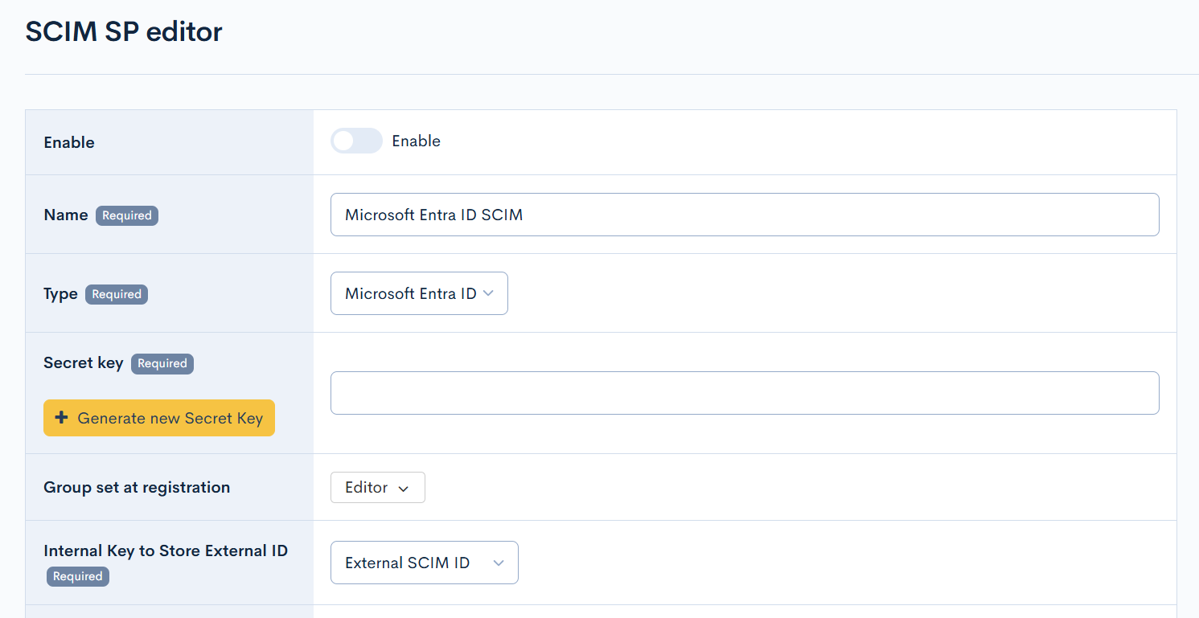
Task: Click the Secret key row label
Action: [x=83, y=362]
